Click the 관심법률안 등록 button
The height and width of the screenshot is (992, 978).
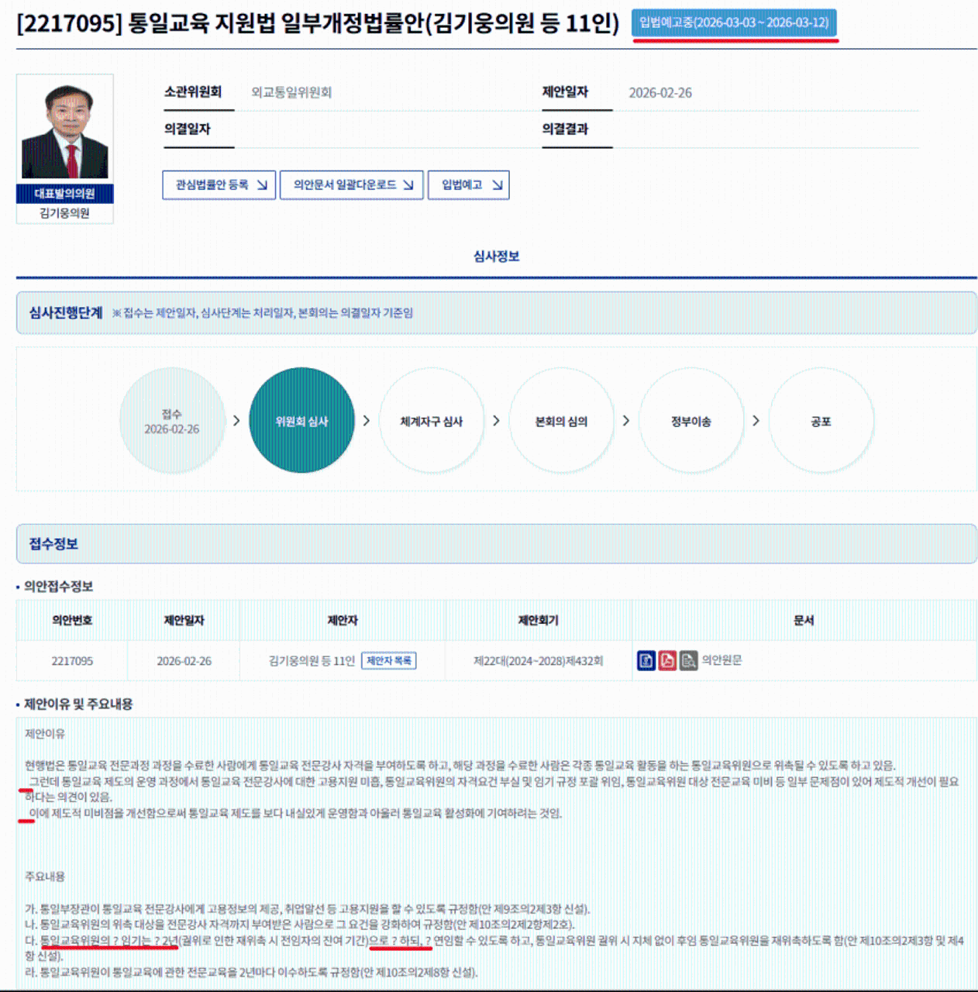(x=219, y=185)
